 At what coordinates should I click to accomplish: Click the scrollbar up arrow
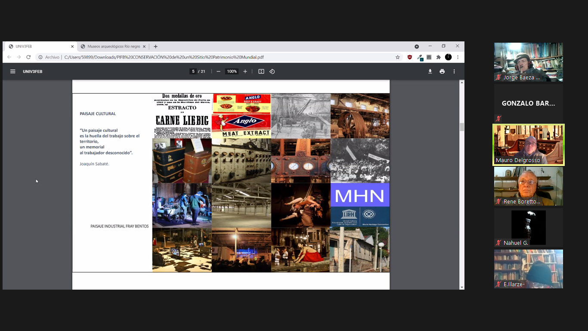(462, 82)
